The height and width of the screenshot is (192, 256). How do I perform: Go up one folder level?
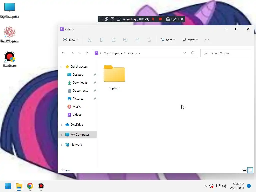pyautogui.click(x=87, y=53)
